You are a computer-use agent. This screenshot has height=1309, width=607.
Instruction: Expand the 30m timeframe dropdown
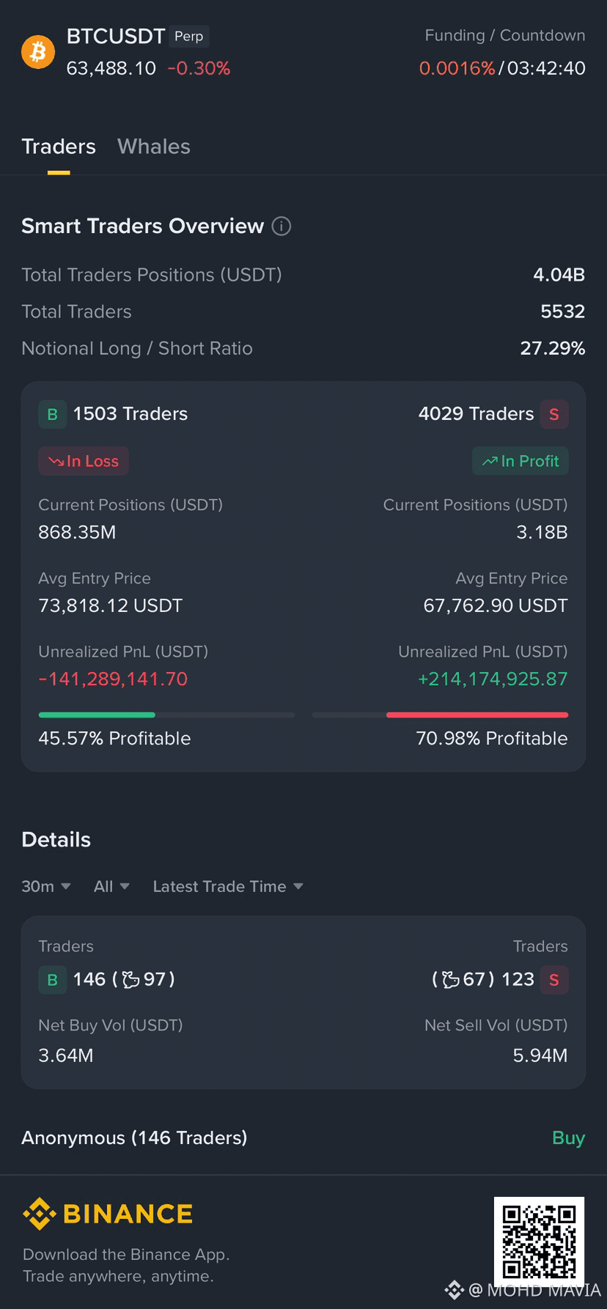(46, 886)
